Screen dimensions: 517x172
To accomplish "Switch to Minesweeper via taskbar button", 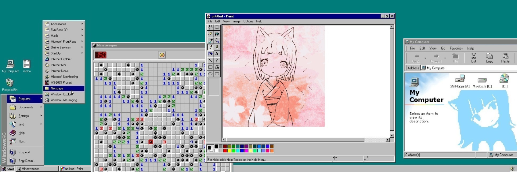I will point(37,169).
